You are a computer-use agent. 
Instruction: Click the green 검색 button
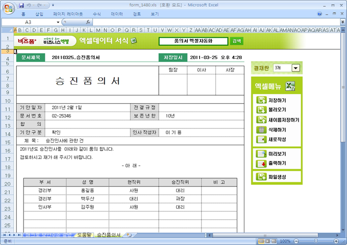237,41
